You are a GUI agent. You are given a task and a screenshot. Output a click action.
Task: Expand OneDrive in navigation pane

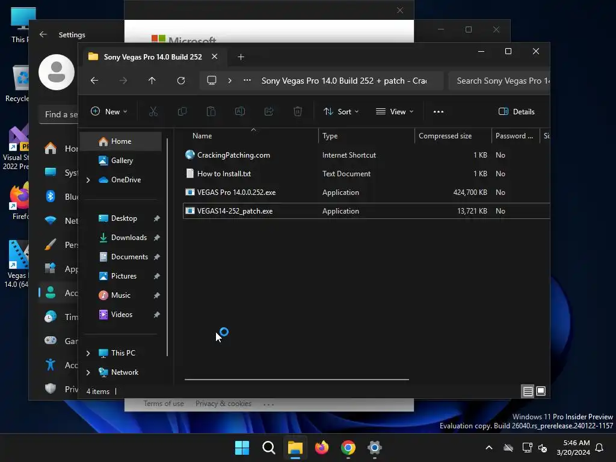click(x=88, y=180)
